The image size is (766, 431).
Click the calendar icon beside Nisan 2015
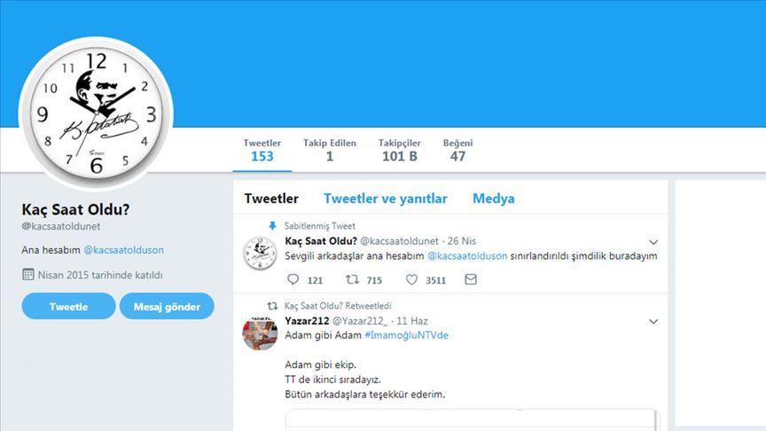point(28,275)
